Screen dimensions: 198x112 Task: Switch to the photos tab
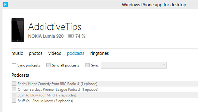pos(36,53)
